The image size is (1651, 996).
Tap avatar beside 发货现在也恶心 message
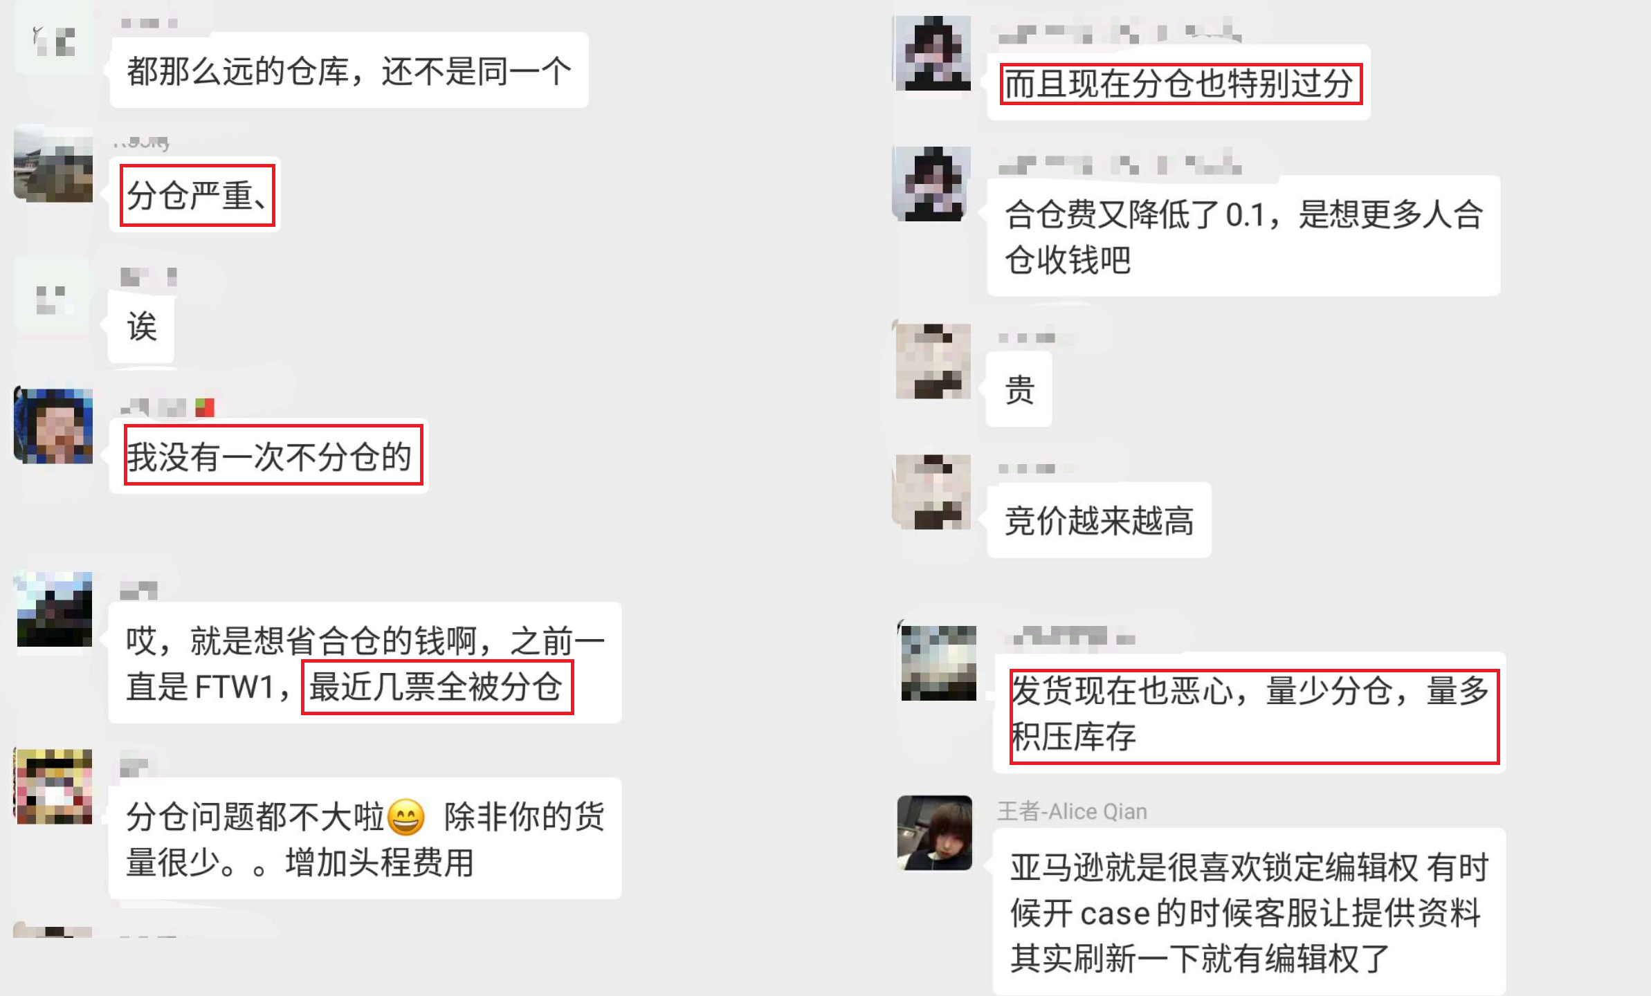click(x=938, y=663)
